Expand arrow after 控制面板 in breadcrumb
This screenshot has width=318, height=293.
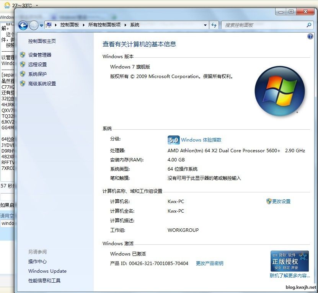point(83,25)
